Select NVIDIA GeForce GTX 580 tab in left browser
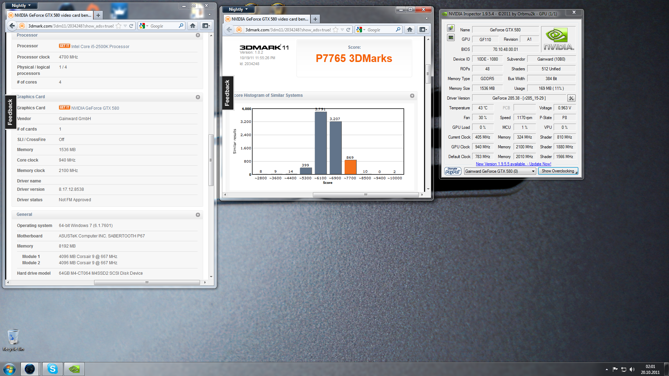This screenshot has width=669, height=376. (x=50, y=15)
